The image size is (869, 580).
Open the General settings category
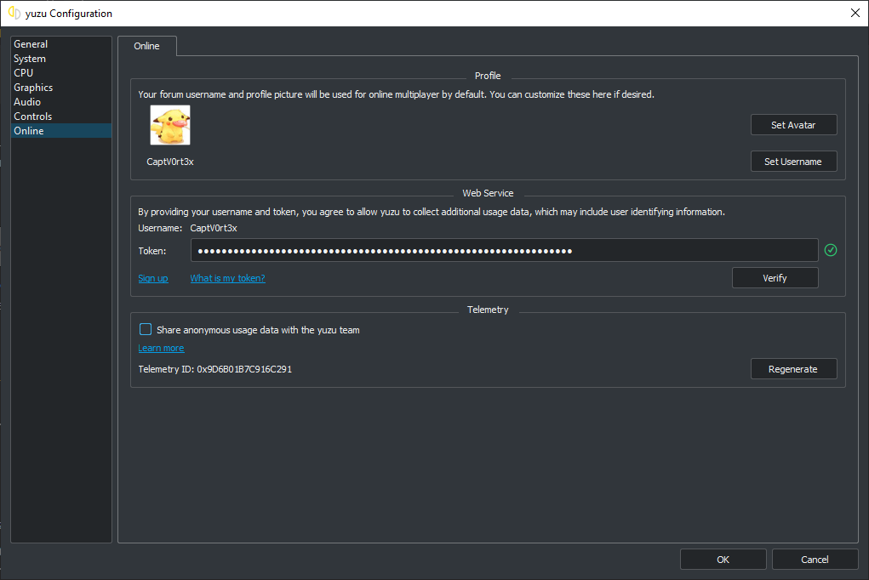coord(61,43)
